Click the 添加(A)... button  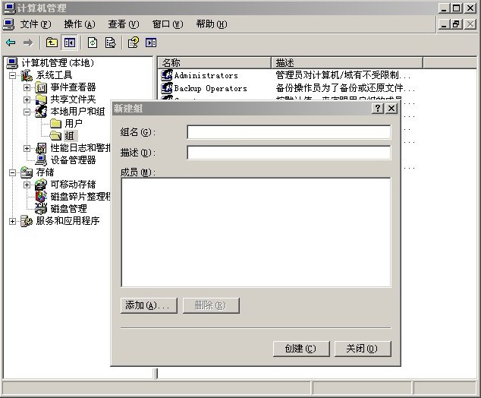(x=149, y=305)
